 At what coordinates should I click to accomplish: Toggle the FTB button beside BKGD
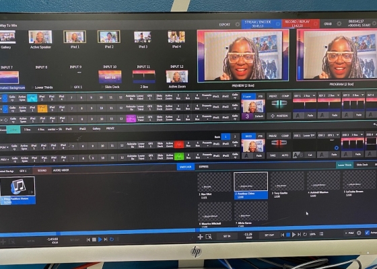click(261, 136)
